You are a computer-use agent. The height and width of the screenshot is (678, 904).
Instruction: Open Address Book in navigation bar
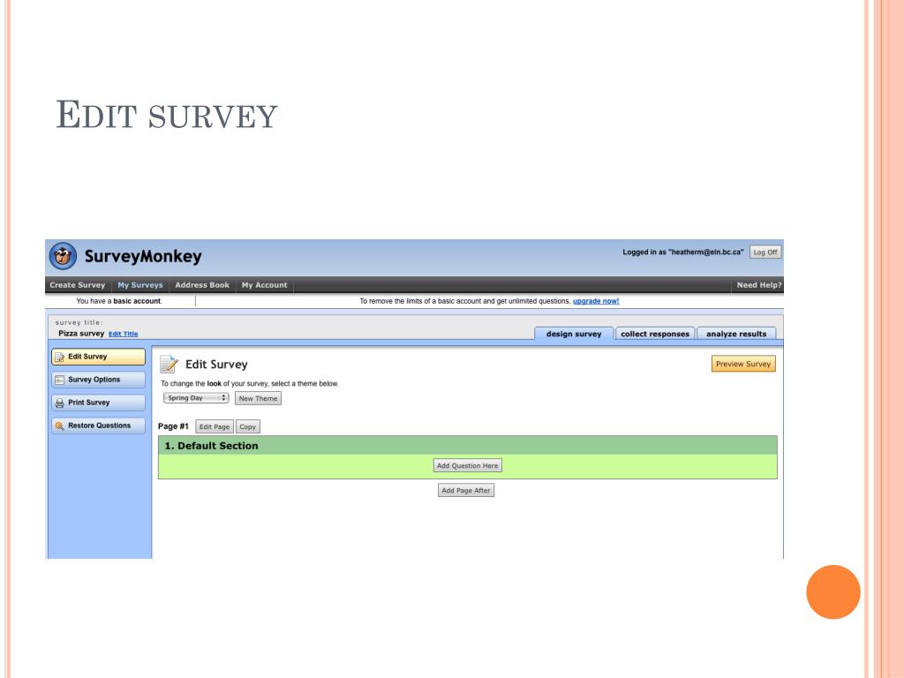(202, 285)
